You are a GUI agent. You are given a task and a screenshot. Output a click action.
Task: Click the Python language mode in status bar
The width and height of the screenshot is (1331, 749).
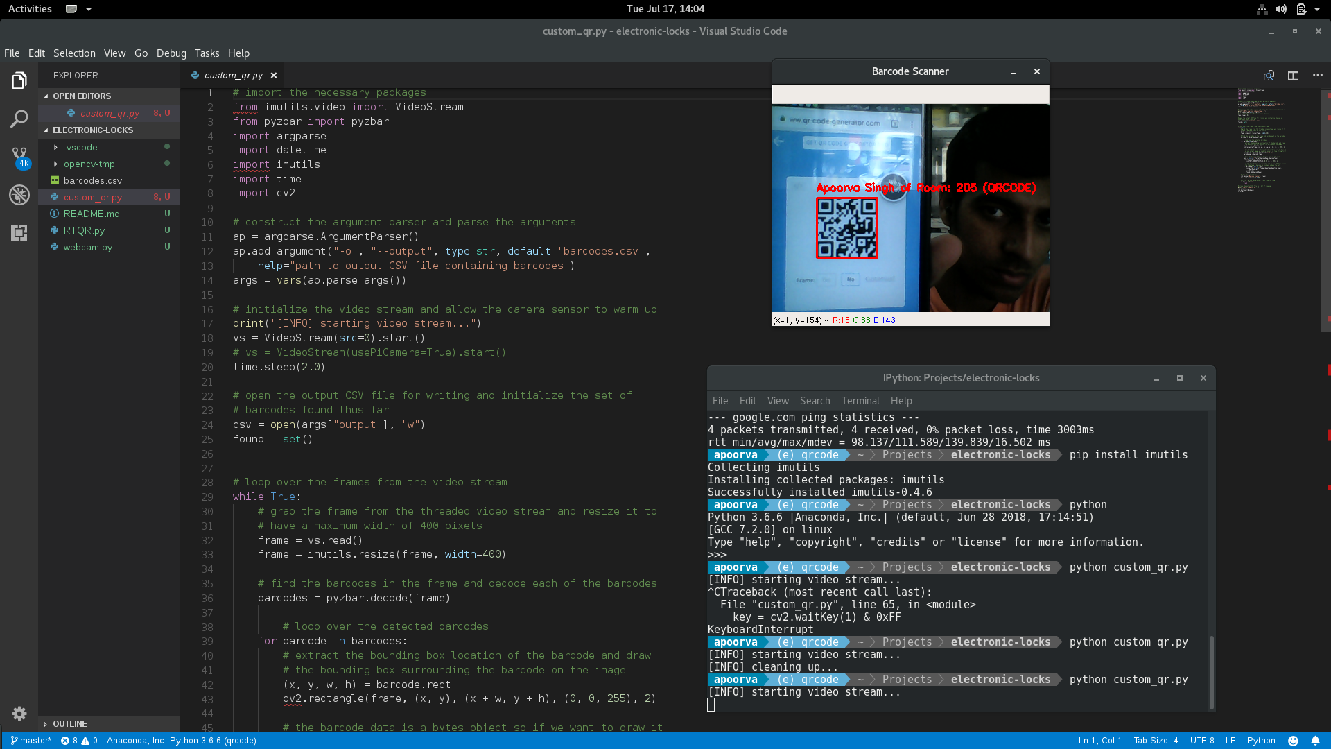(1260, 741)
